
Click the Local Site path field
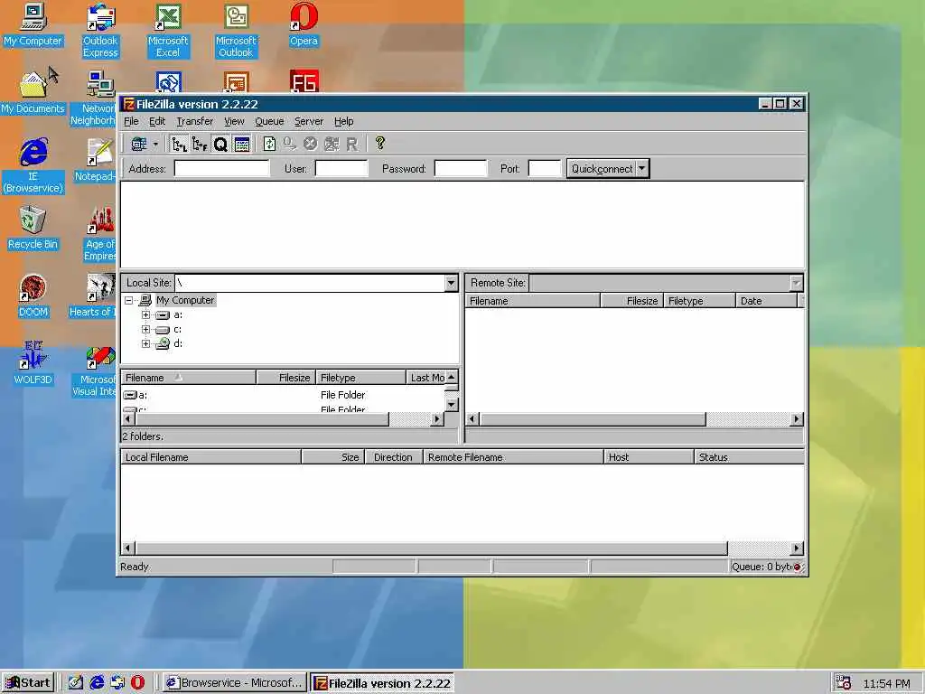(x=310, y=283)
